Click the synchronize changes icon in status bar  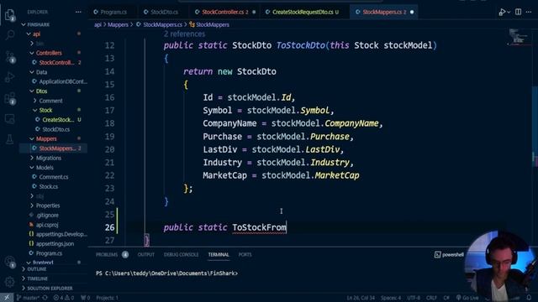pyautogui.click(x=45, y=298)
